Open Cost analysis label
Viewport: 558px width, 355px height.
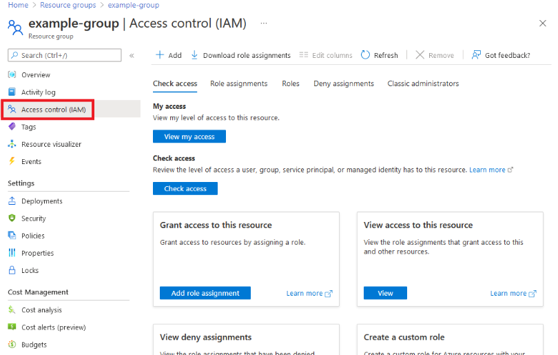point(41,310)
